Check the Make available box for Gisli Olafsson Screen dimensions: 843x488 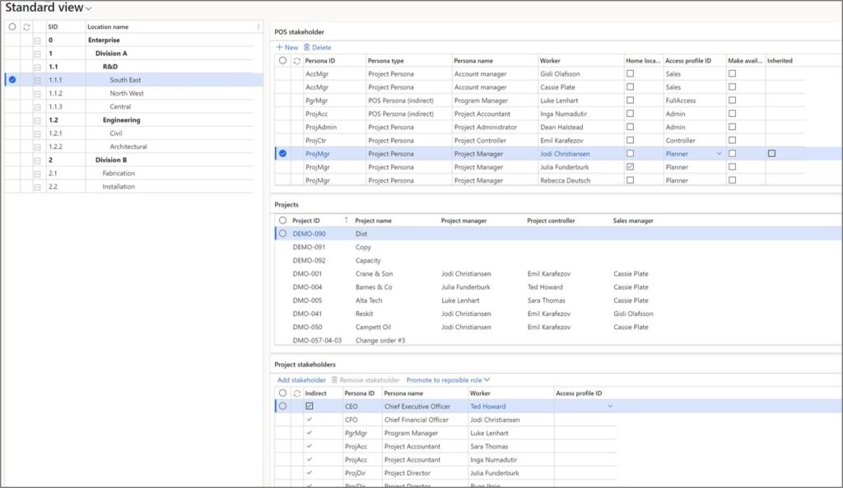[x=732, y=74]
